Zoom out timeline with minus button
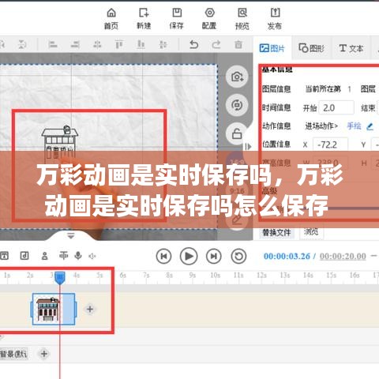 coord(373,256)
